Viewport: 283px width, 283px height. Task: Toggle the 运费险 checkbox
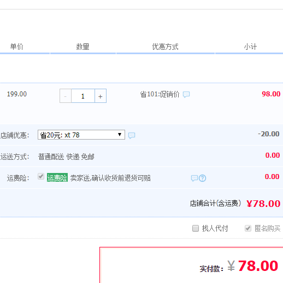41,176
